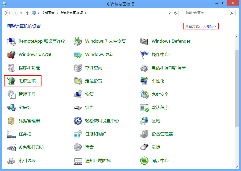
Task: Click the 搜索控制面板 search field
Action: coord(209,13)
